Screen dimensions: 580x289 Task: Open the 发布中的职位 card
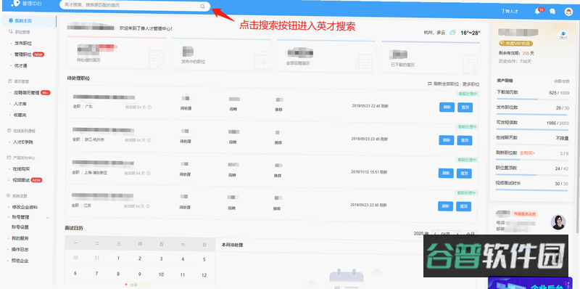(221, 54)
